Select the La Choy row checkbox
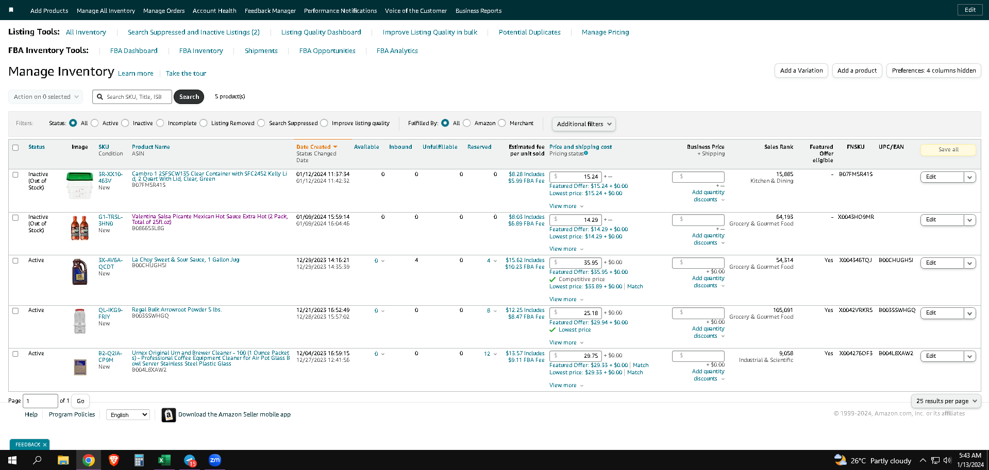The height and width of the screenshot is (470, 989). [15, 260]
